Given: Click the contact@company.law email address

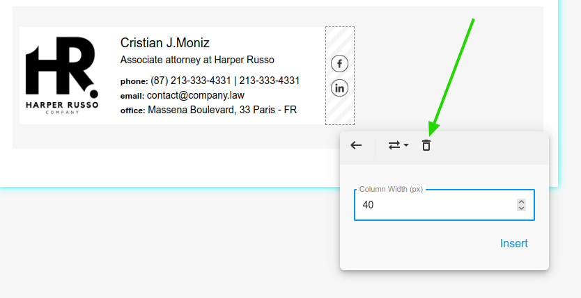Looking at the screenshot, I should click(196, 95).
